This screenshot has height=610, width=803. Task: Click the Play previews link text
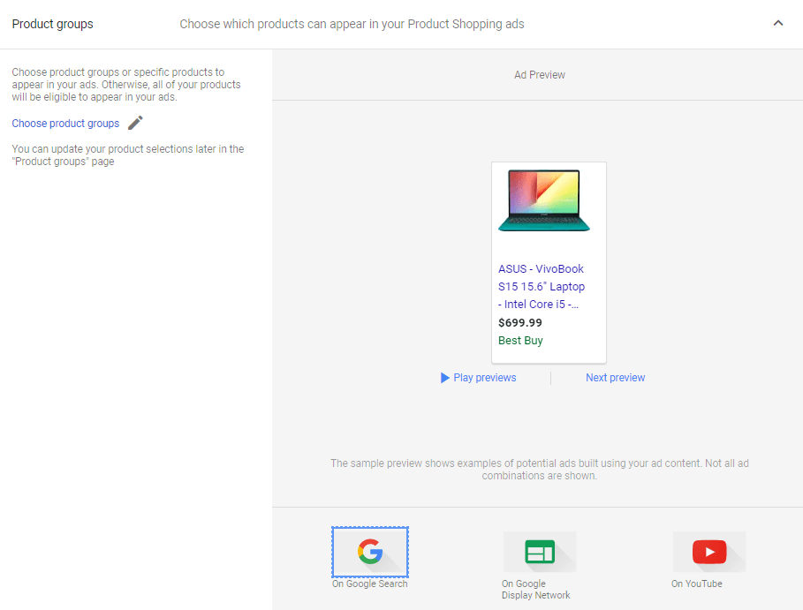coord(484,378)
